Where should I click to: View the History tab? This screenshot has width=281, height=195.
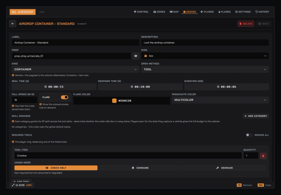pyautogui.click(x=262, y=12)
